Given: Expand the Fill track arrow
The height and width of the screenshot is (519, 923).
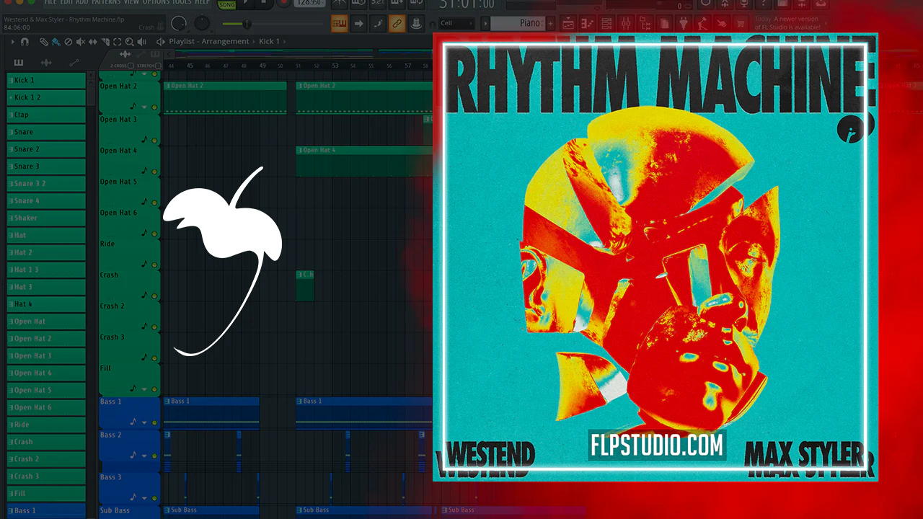Looking at the screenshot, I should tap(144, 390).
